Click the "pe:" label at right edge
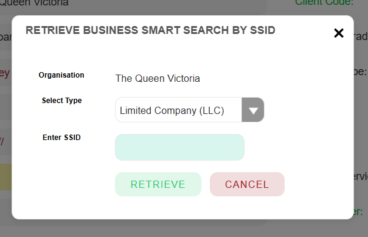The width and height of the screenshot is (368, 237). point(360,72)
